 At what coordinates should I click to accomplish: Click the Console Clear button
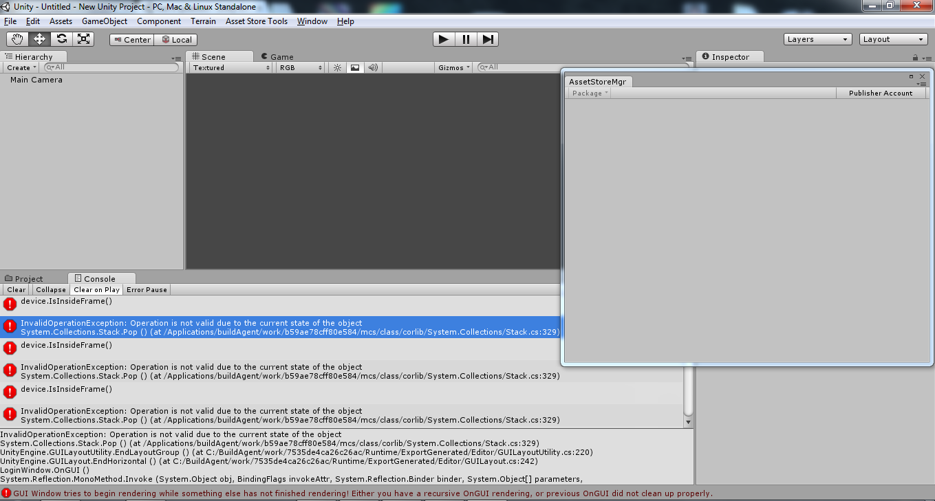[x=17, y=289]
